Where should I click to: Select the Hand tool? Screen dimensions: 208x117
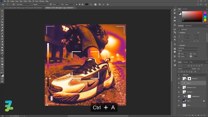click(x=2, y=64)
